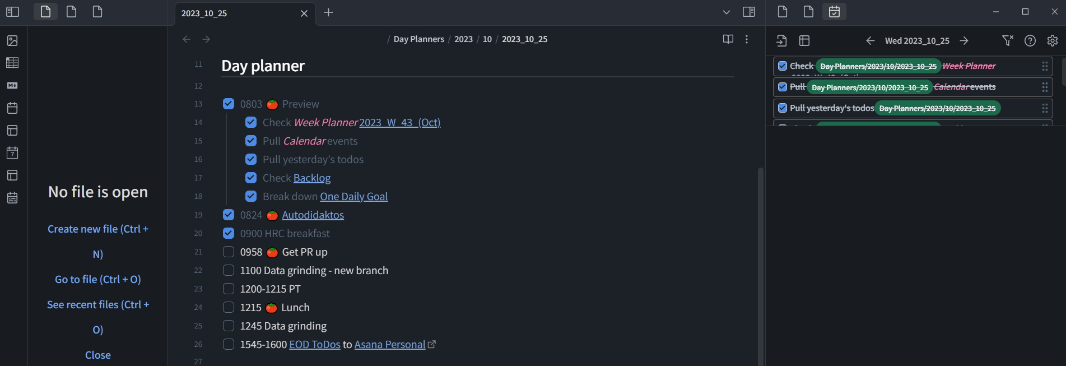The height and width of the screenshot is (366, 1066).
Task: Check off the 0958 Get PR up task
Action: tap(229, 252)
